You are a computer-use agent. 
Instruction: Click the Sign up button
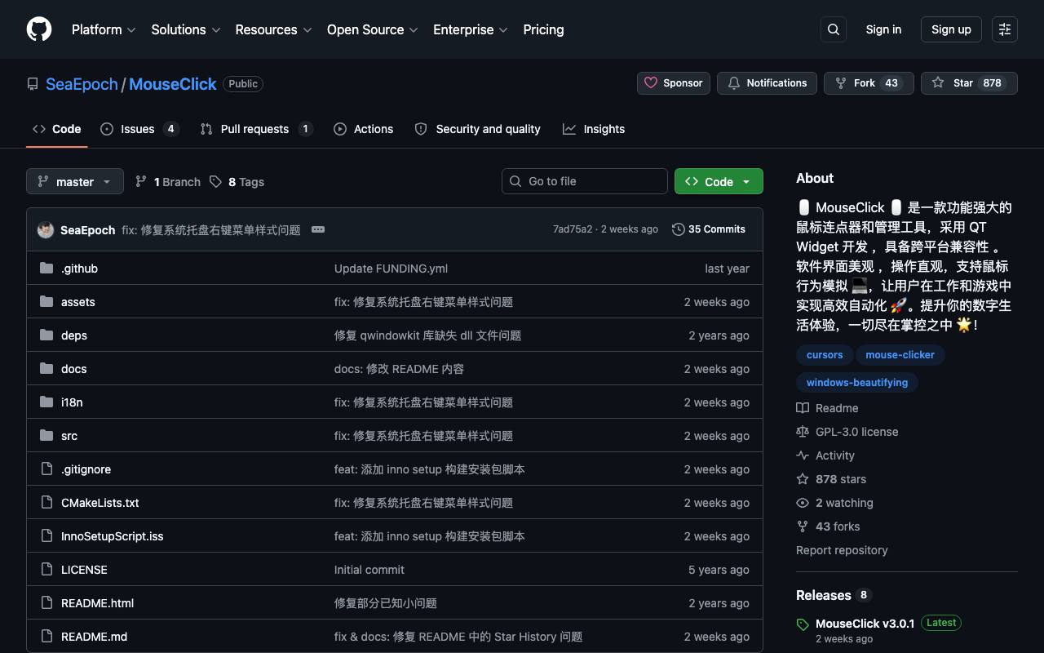951,29
